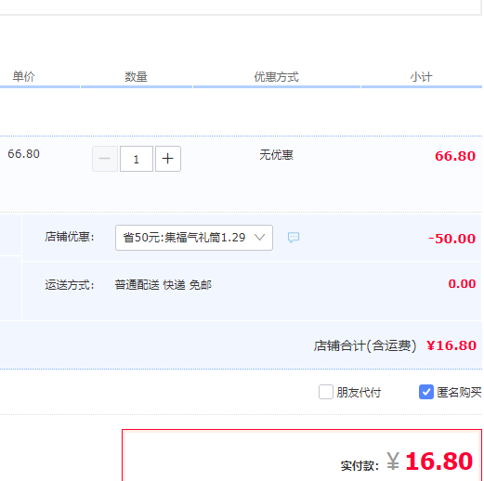Uncheck the 匿名购买 checkbox
Viewport: 484px width, 481px height.
click(x=426, y=392)
